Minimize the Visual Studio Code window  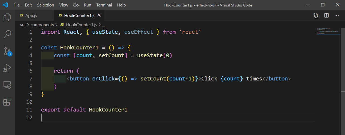pyautogui.click(x=307, y=5)
